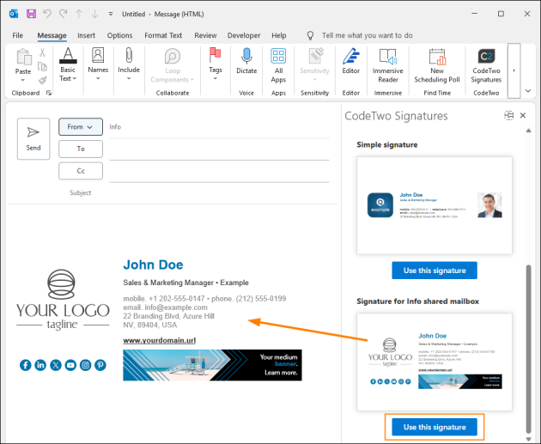This screenshot has height=444, width=541.
Task: Open All Apps
Action: point(278,65)
